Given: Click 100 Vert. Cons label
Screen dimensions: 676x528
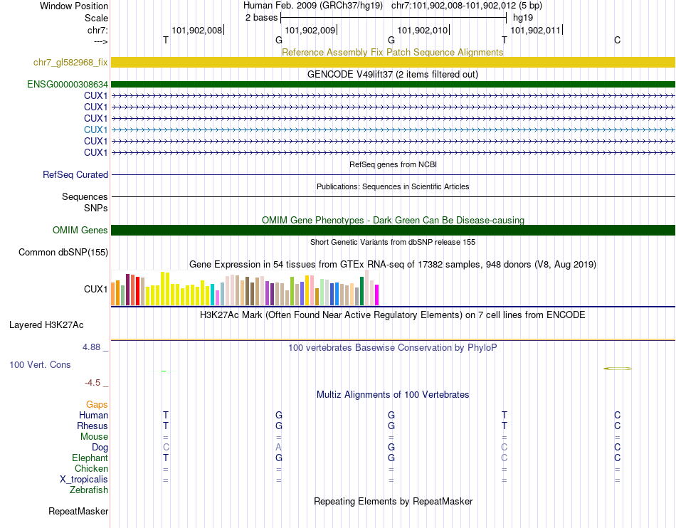Looking at the screenshot, I should click(40, 364).
